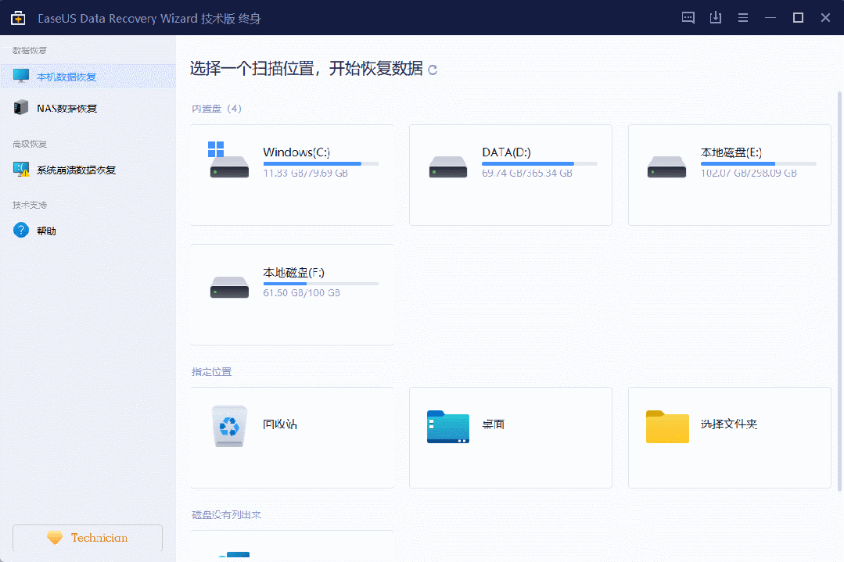Click the DATA(D:) usage progress bar
This screenshot has height=562, width=844.
coord(540,163)
